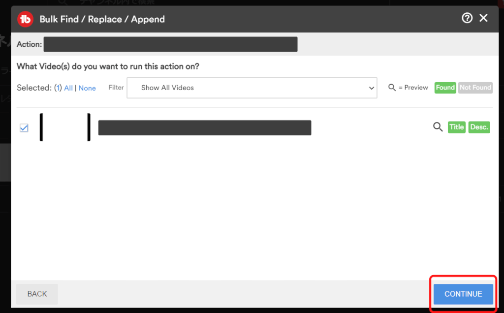Close the Bulk Find / Replace dialog
The width and height of the screenshot is (504, 313).
tap(483, 18)
